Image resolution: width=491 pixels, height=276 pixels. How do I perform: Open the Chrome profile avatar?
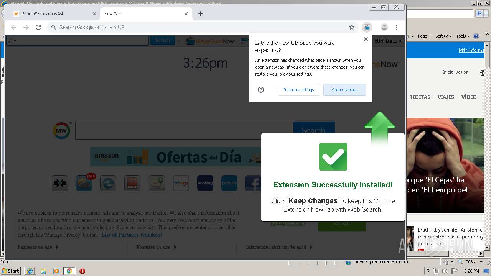[384, 27]
